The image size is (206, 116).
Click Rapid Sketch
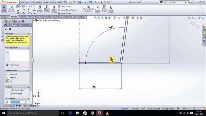[111, 9]
